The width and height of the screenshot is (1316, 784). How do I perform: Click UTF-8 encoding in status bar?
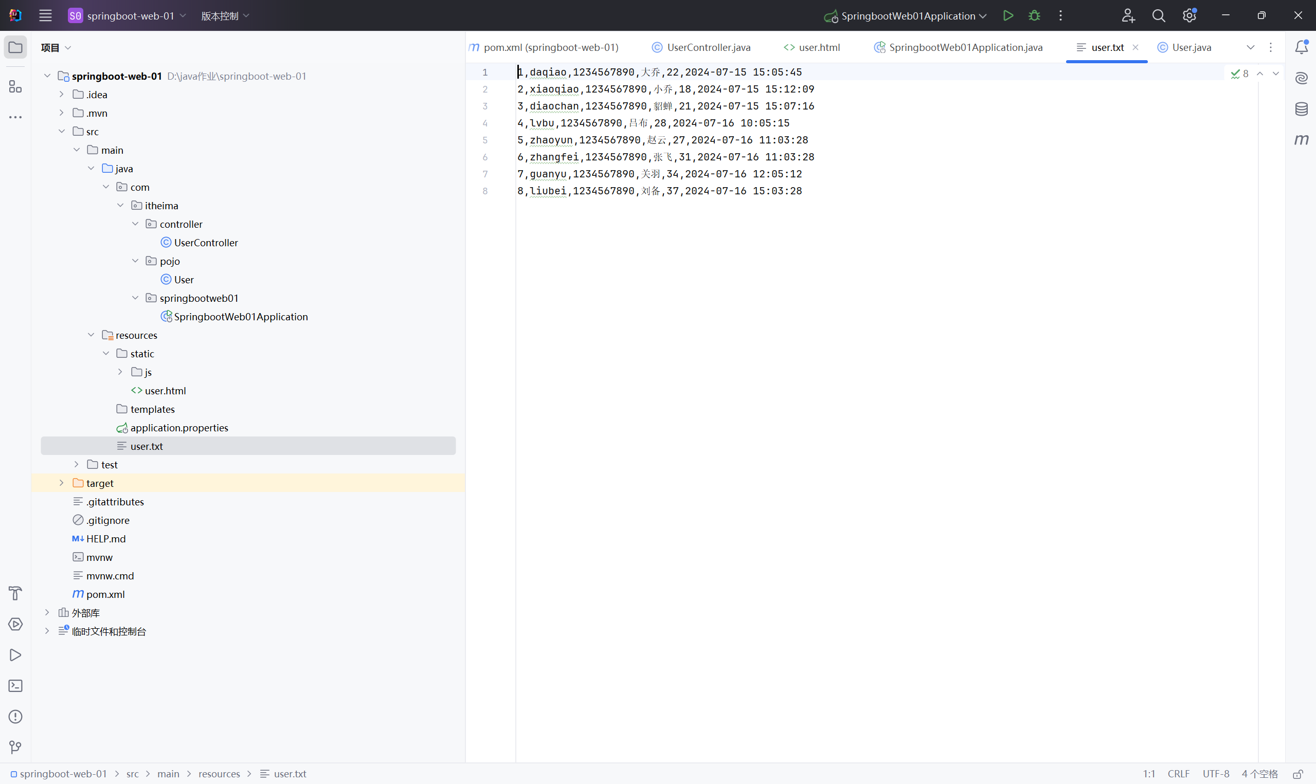[1216, 774]
